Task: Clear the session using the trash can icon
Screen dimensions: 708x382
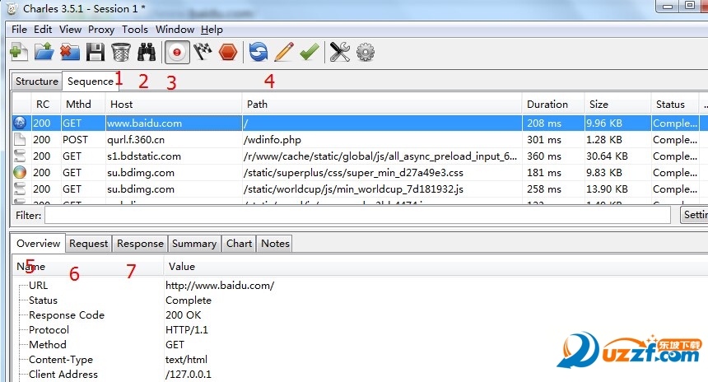Action: click(120, 52)
